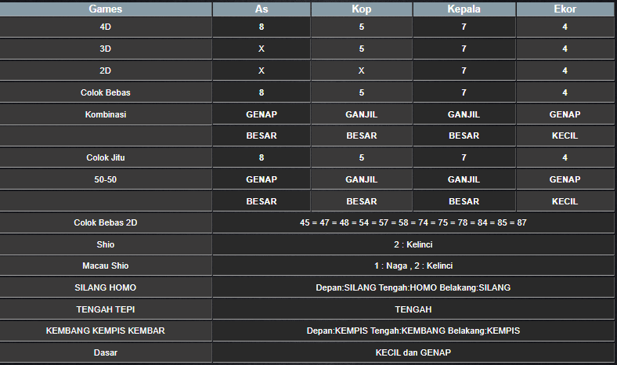Viewport: 617px width, 365px height.
Task: Click the Kop column header
Action: [x=361, y=9]
